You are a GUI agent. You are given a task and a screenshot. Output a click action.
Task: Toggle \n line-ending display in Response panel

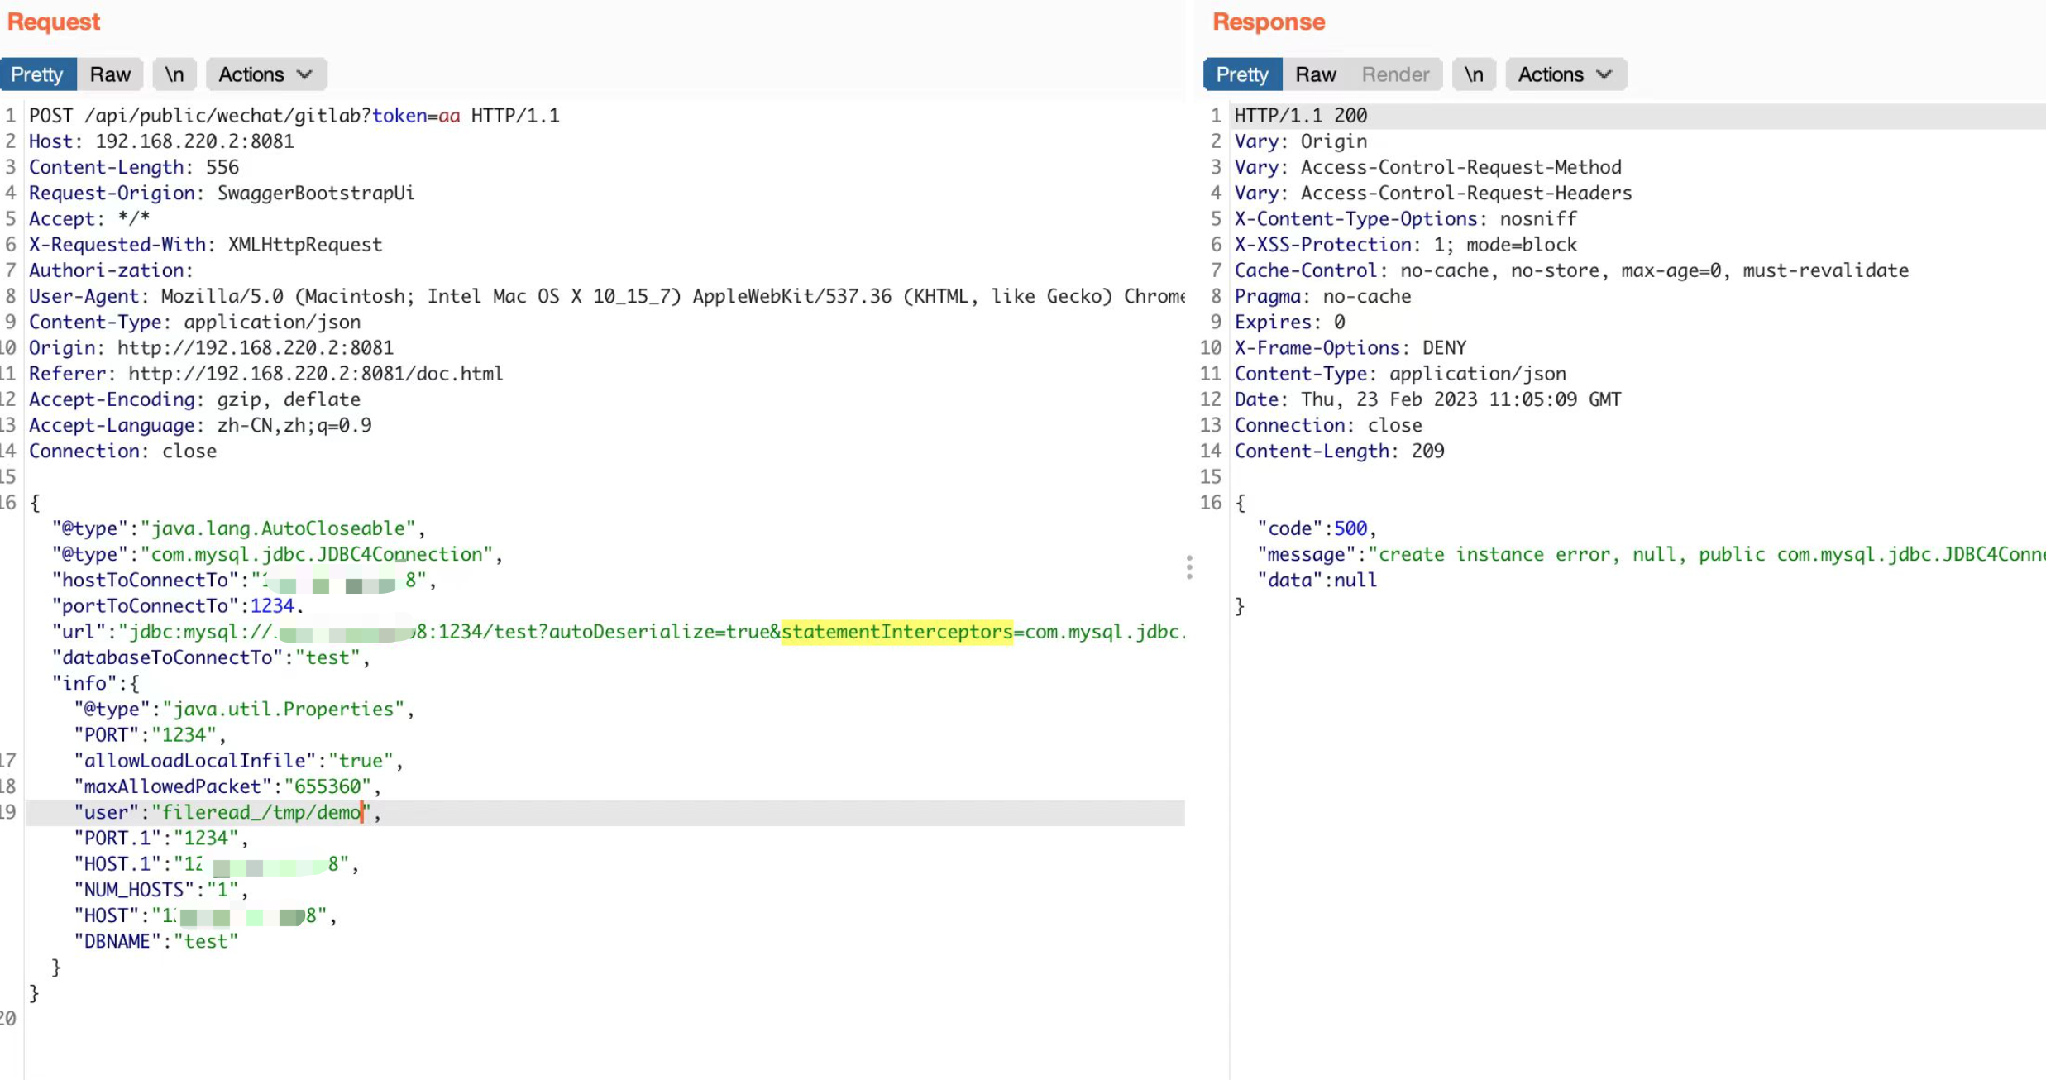[x=1475, y=74]
